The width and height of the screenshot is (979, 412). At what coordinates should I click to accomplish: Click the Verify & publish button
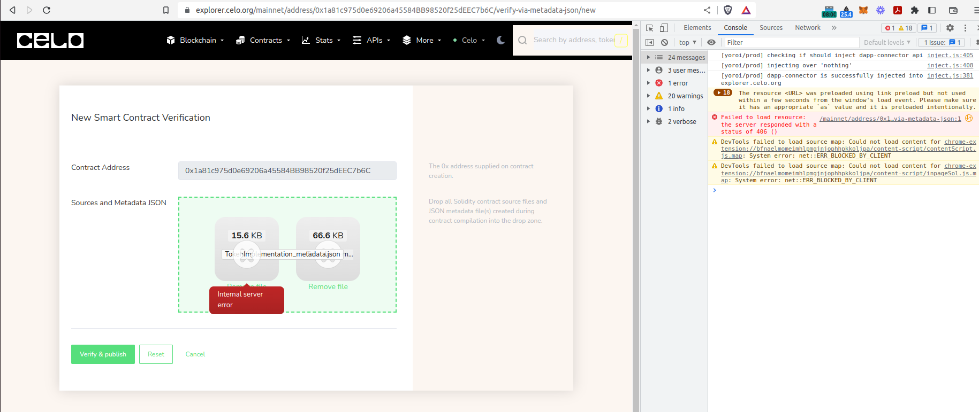tap(103, 354)
